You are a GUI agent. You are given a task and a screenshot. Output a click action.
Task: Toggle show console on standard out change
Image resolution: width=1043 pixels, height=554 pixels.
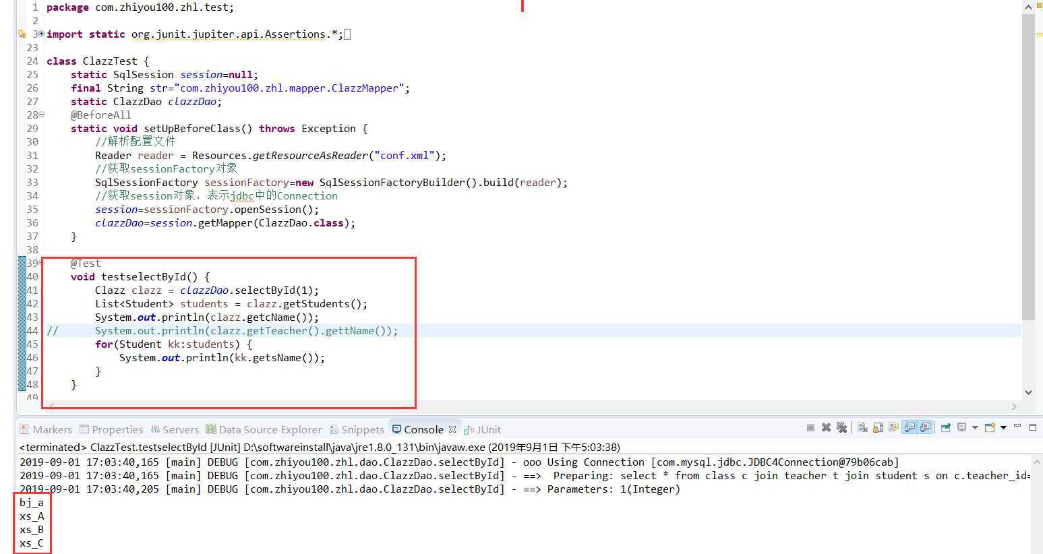pyautogui.click(x=910, y=427)
